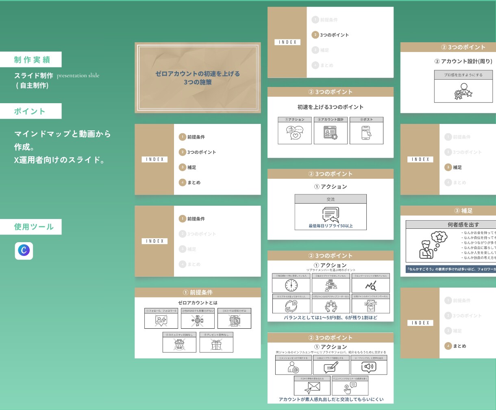Click highlighted 補足 item in the INDEX slide

tap(453, 167)
